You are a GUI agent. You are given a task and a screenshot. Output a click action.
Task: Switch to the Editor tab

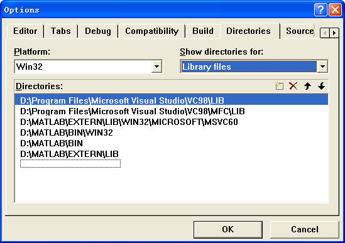(x=25, y=31)
